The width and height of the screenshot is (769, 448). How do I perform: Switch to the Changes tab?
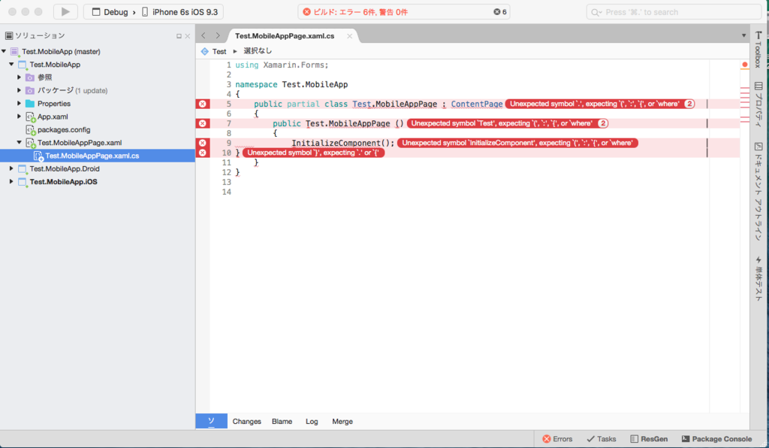[x=246, y=421]
